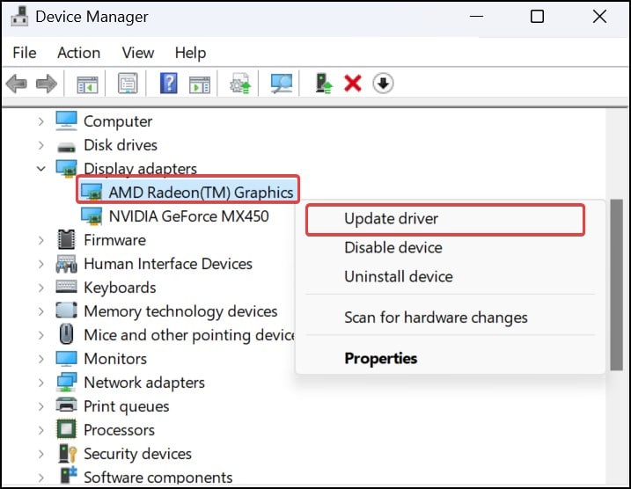Viewport: 631px width, 489px height.
Task: Expand the Monitors tree node
Action: click(x=40, y=359)
